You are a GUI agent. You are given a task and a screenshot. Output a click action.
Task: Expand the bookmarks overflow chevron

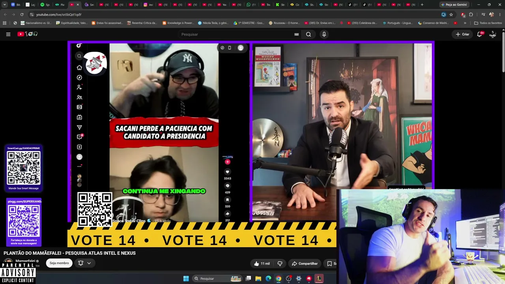[465, 23]
